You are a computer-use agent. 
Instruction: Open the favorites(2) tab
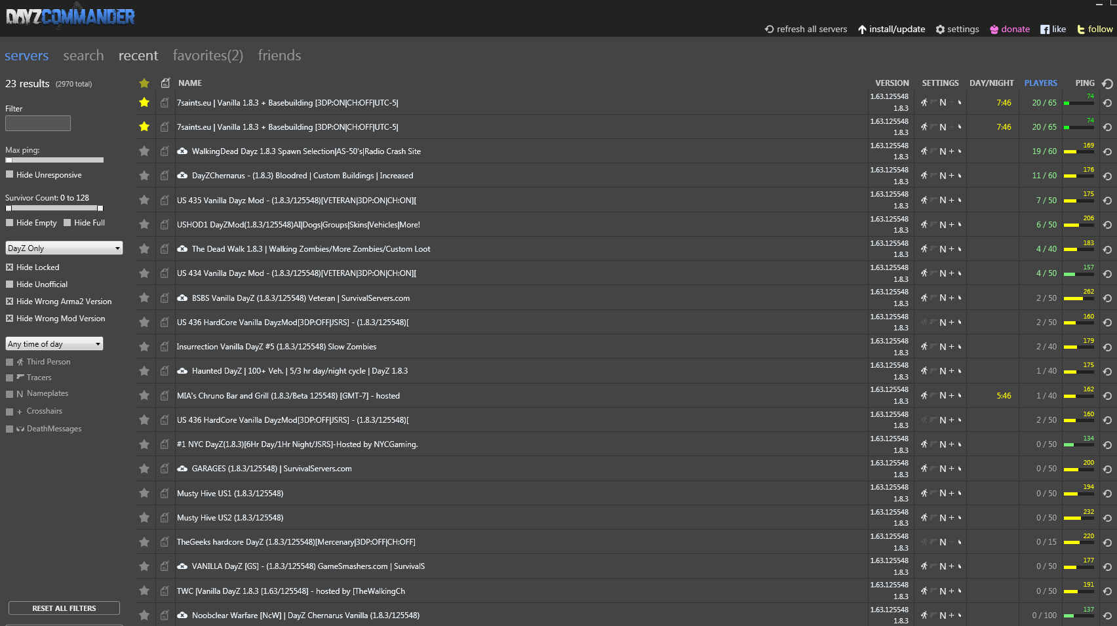208,56
